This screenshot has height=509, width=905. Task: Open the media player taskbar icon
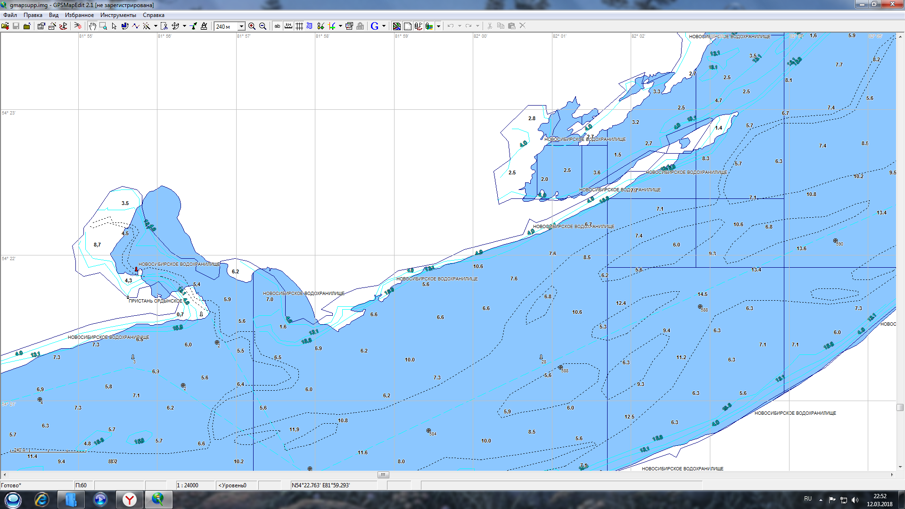point(100,500)
